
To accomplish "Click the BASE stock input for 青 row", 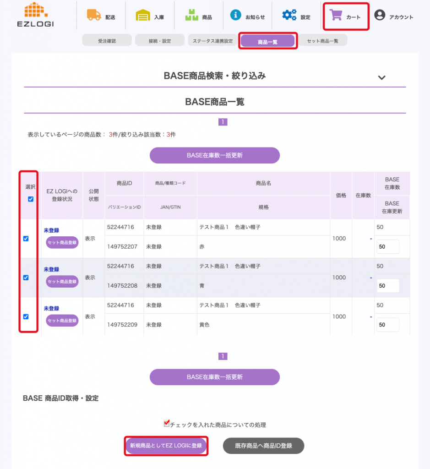I will pos(388,286).
